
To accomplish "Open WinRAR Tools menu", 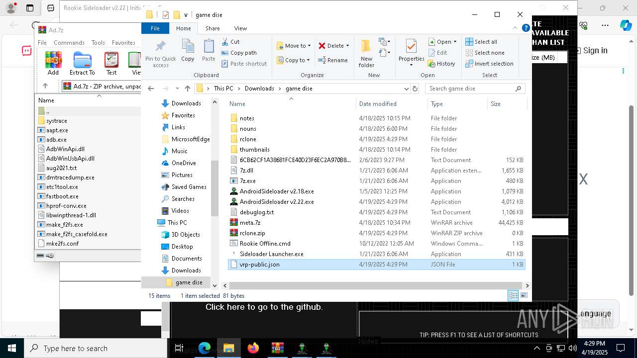I will coord(98,43).
